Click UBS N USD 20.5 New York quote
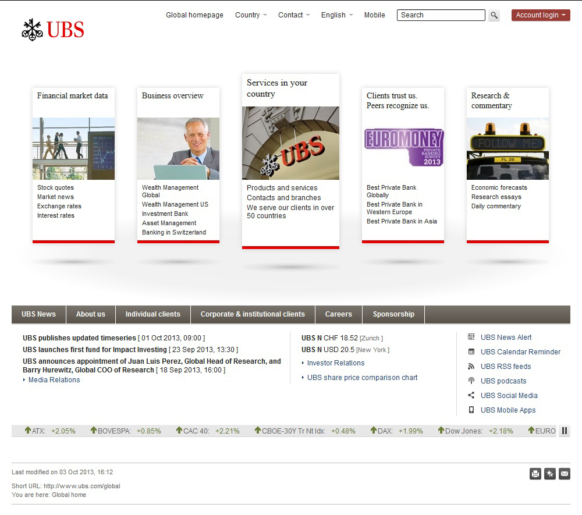The height and width of the screenshot is (515, 582). coord(345,350)
